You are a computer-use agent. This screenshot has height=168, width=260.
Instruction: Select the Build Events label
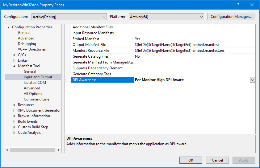tap(28, 121)
